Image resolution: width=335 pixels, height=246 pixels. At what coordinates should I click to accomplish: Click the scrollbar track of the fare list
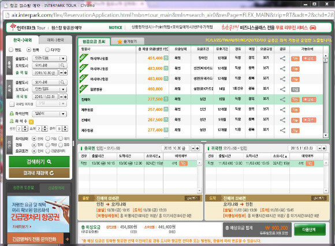point(326,95)
